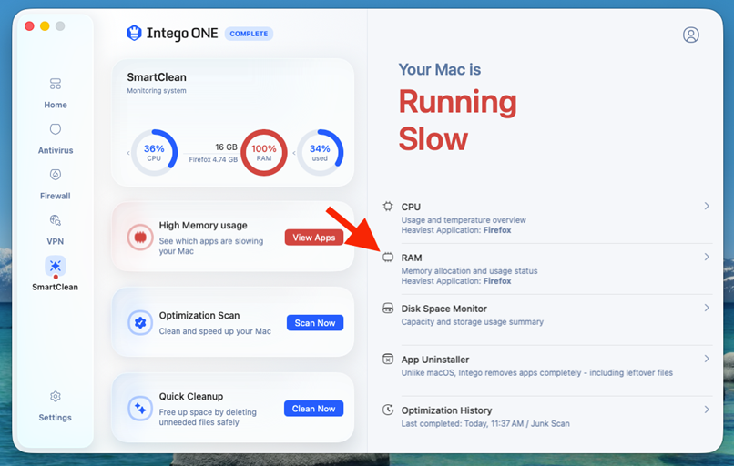Screen dimensions: 734x466
Task: Click the App Uninstaller box icon
Action: pyautogui.click(x=388, y=359)
